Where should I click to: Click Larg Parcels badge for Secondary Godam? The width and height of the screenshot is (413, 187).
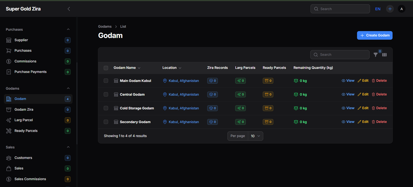240,122
